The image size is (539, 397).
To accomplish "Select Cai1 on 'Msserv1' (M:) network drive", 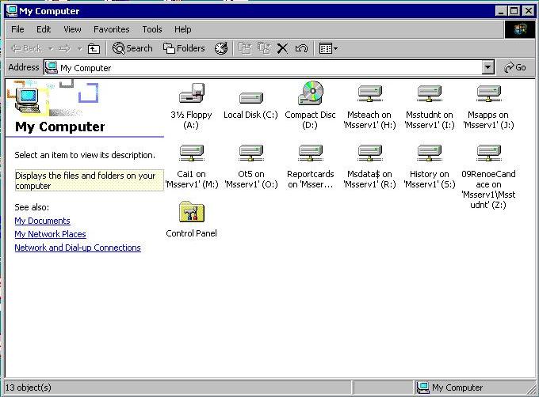I will pos(192,153).
